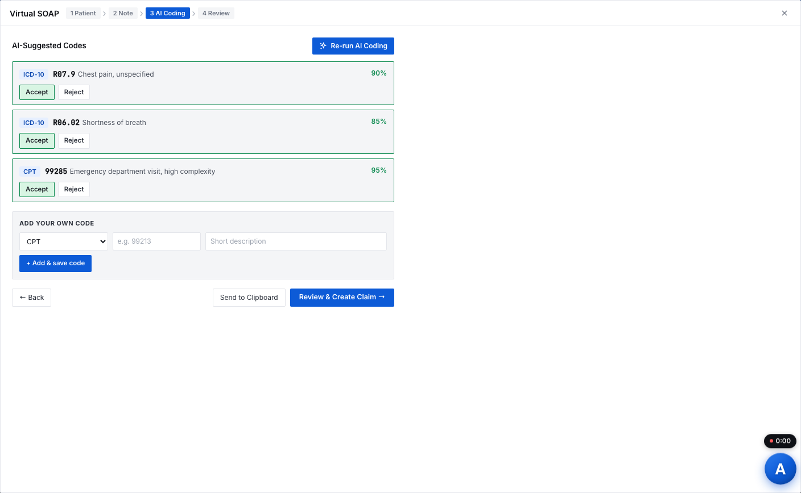Click the ICD-10 badge beside R06.02

pyautogui.click(x=34, y=123)
